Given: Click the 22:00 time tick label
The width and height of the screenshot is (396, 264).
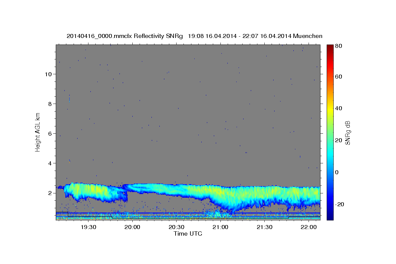Looking at the screenshot, I should 309,227.
